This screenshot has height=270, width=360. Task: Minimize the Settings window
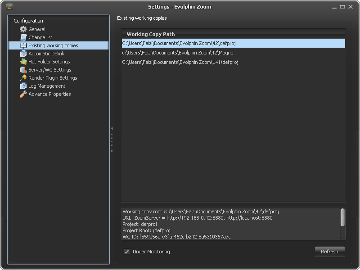(x=334, y=7)
